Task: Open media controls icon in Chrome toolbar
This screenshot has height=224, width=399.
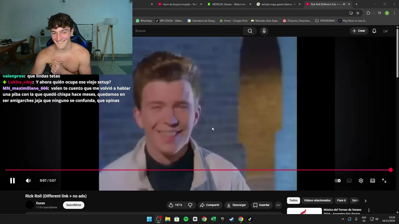Action: coord(379,13)
